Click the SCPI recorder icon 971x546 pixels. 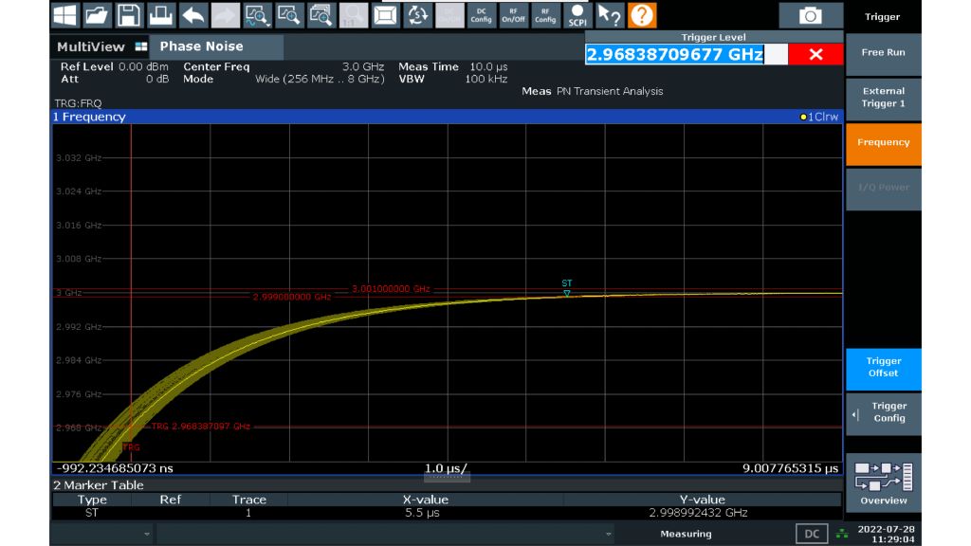[577, 15]
